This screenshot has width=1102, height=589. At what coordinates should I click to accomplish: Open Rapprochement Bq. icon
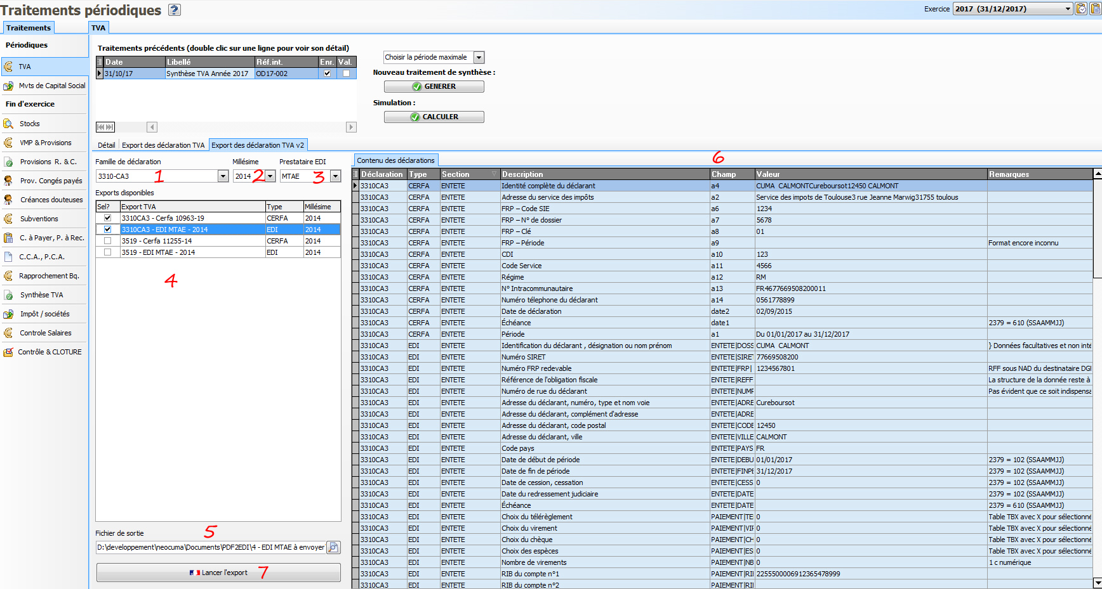pyautogui.click(x=8, y=276)
